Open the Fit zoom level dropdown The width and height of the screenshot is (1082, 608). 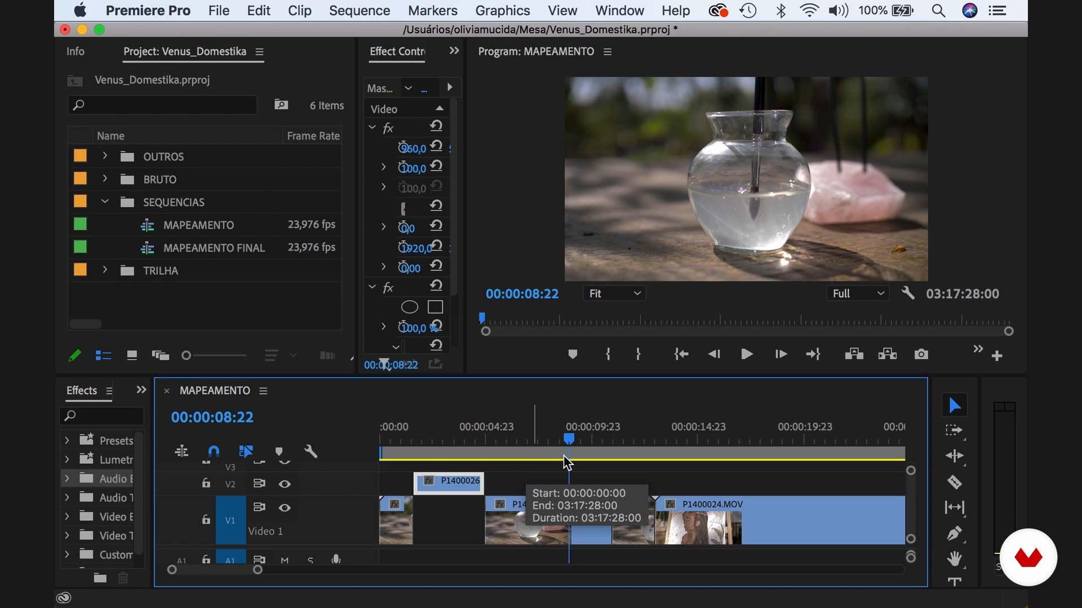614,294
